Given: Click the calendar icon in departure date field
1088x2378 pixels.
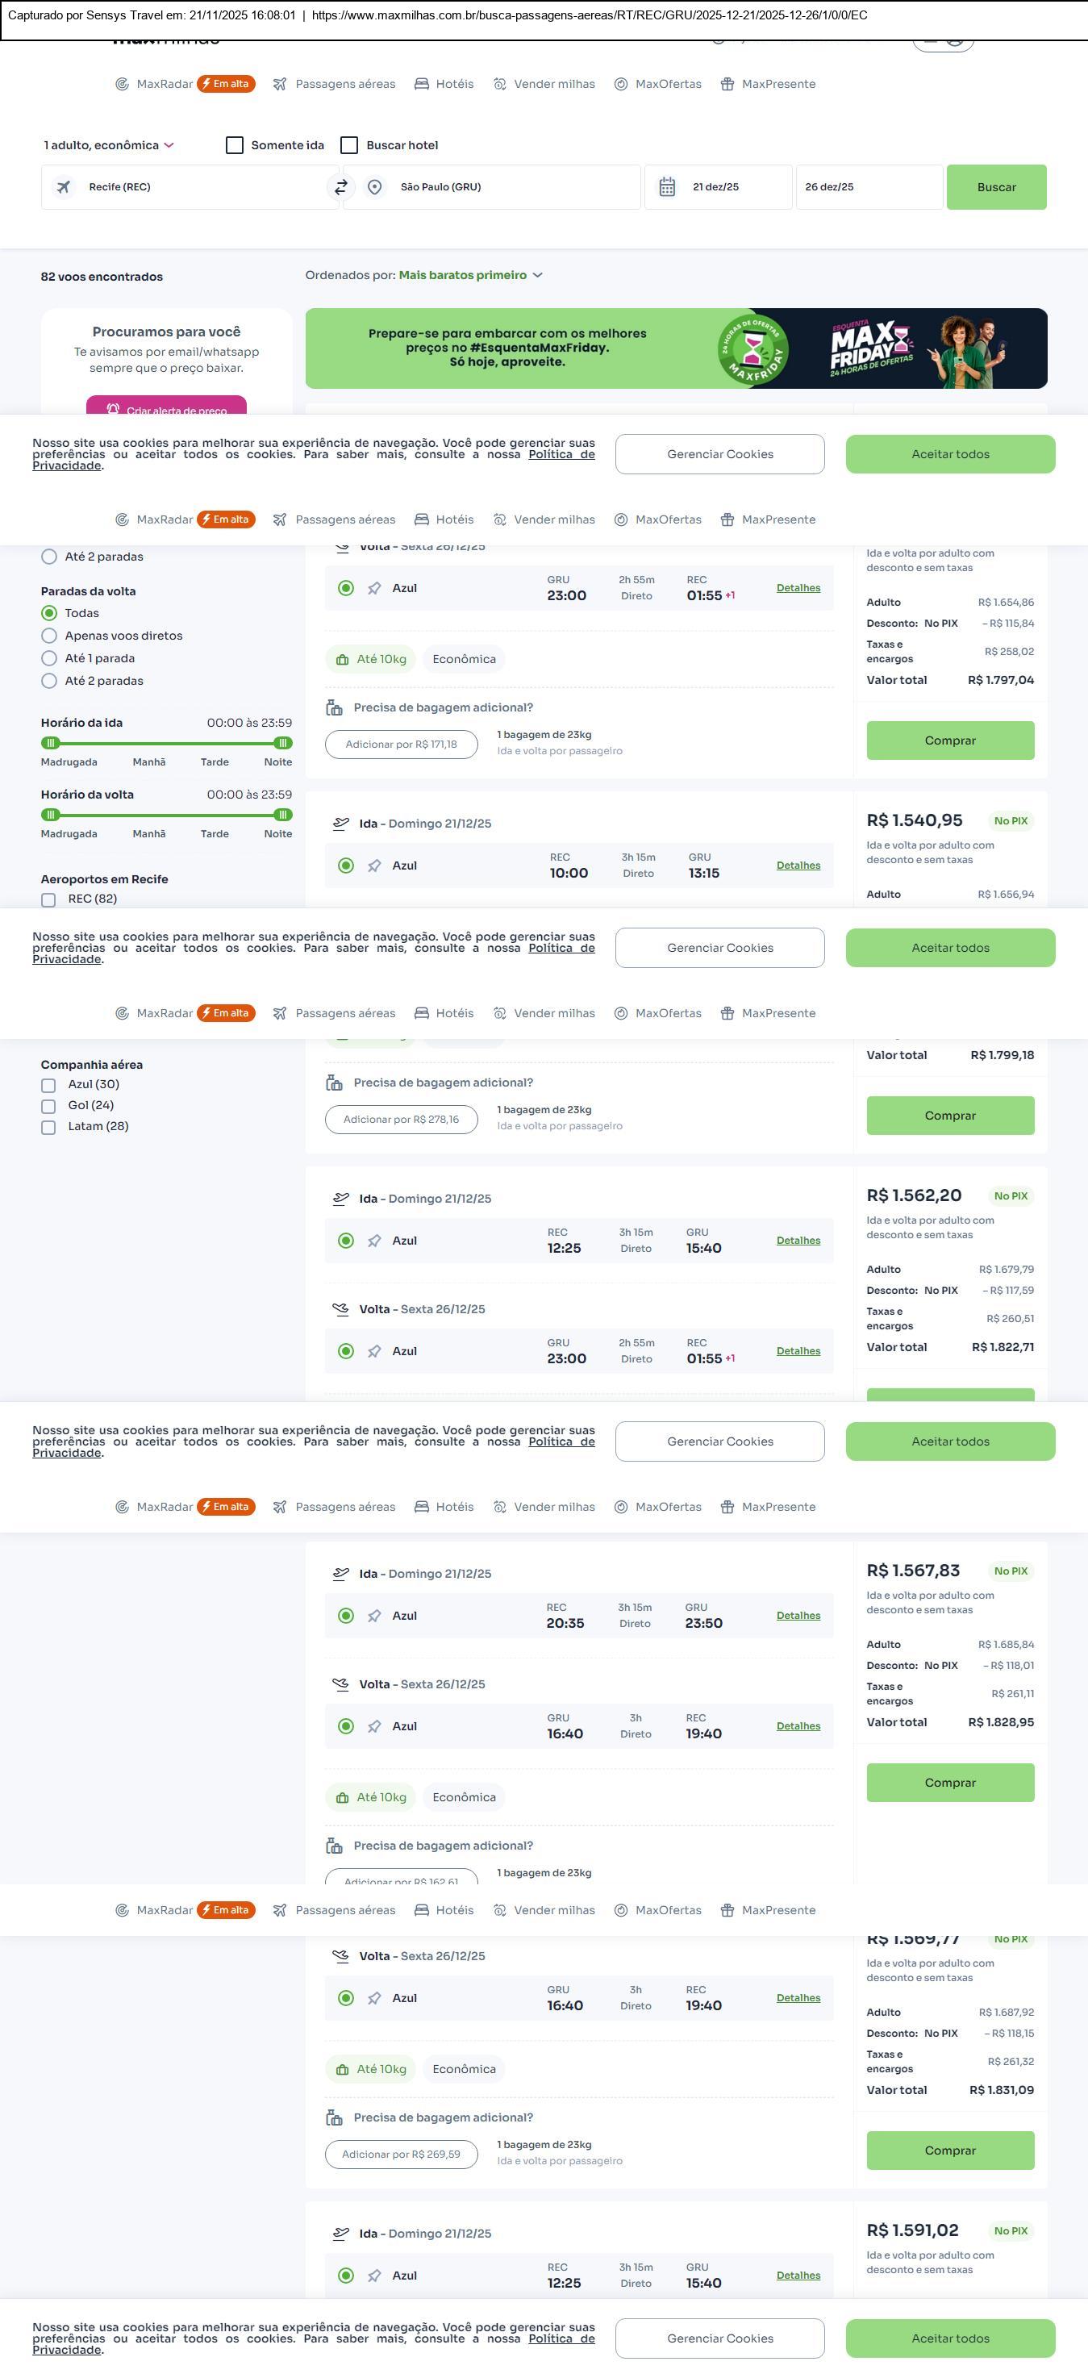Looking at the screenshot, I should (667, 187).
